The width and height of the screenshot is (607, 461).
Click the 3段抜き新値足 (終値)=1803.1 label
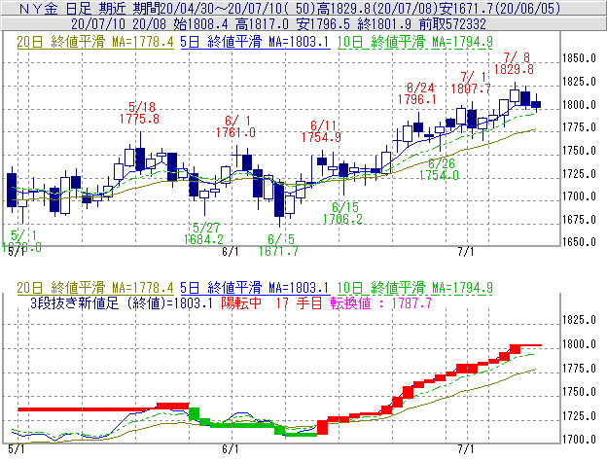[x=122, y=303]
